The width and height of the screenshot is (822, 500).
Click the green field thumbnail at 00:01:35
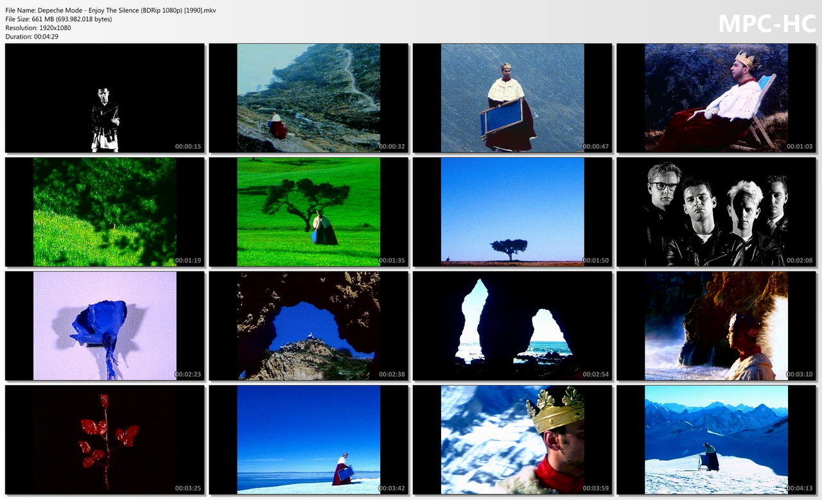(308, 212)
